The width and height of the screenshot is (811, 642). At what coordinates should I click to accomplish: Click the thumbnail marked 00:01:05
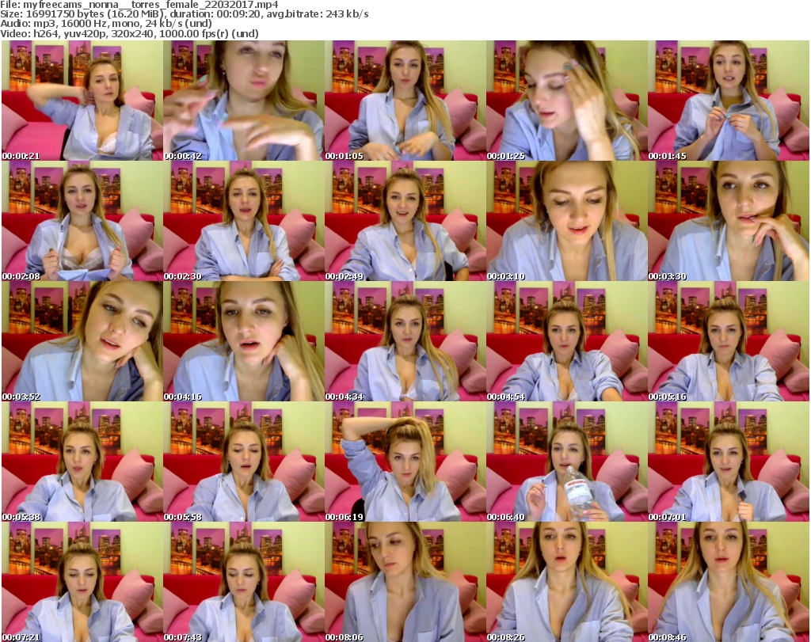click(405, 101)
